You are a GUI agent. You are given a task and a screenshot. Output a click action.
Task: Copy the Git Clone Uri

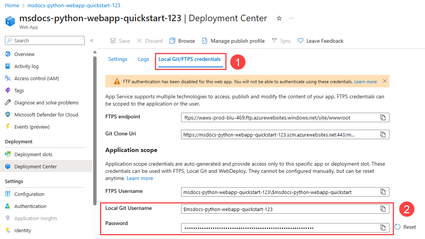click(x=383, y=134)
